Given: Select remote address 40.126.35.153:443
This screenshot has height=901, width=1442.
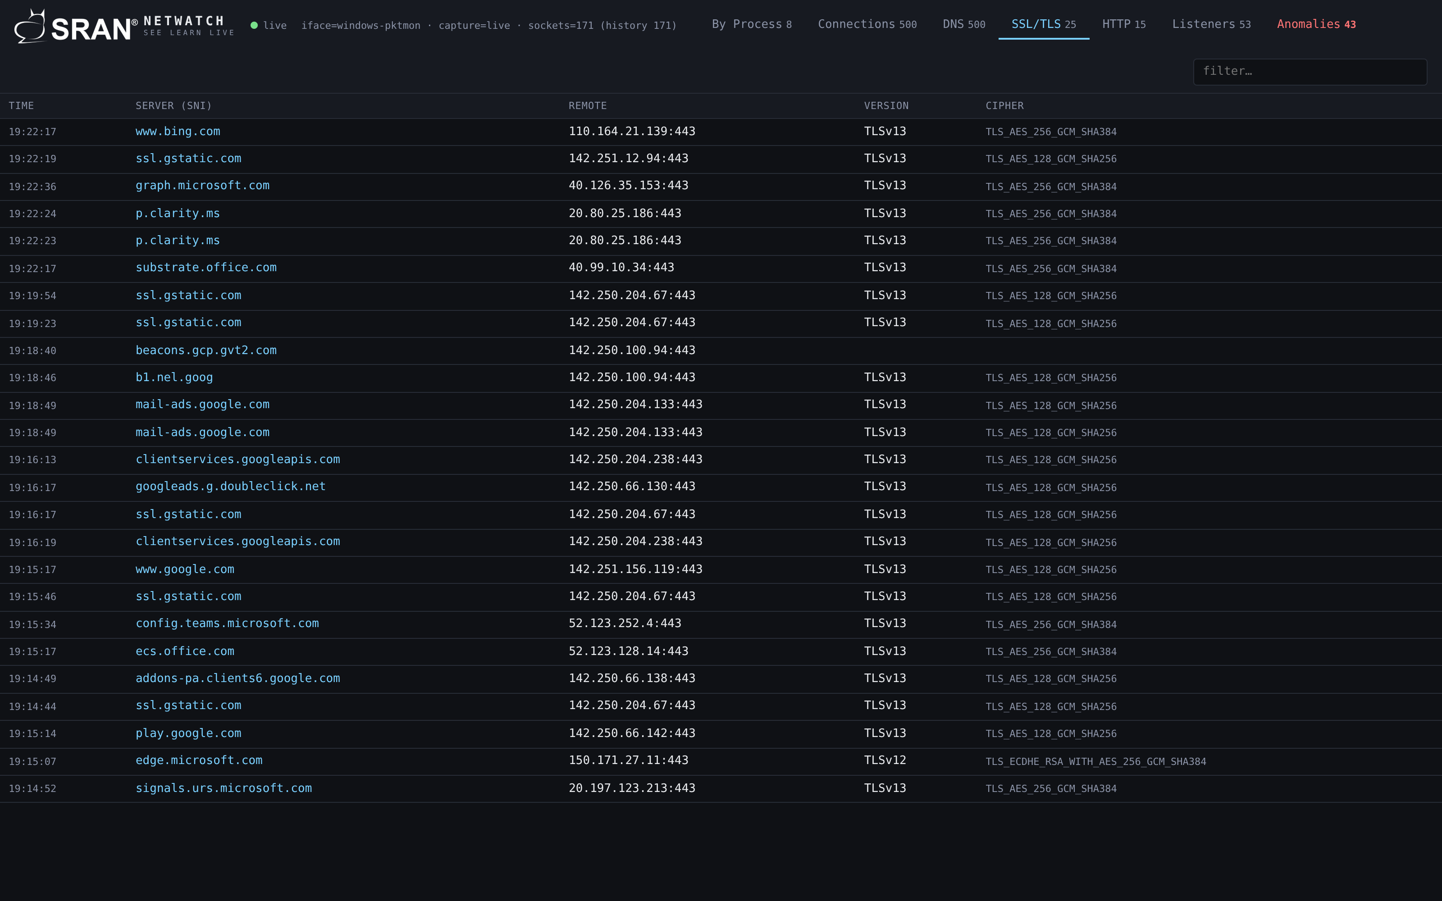Looking at the screenshot, I should [x=629, y=186].
